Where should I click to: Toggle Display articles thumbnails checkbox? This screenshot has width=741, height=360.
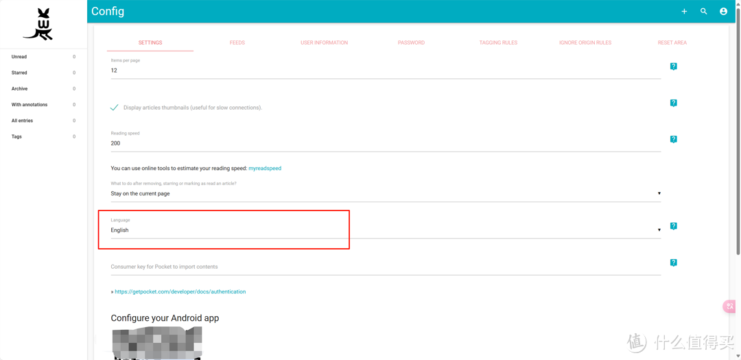(115, 108)
